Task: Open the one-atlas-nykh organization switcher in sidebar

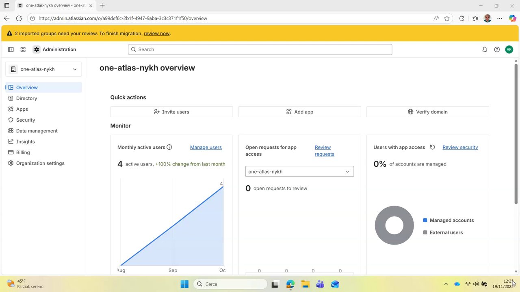Action: [x=43, y=69]
